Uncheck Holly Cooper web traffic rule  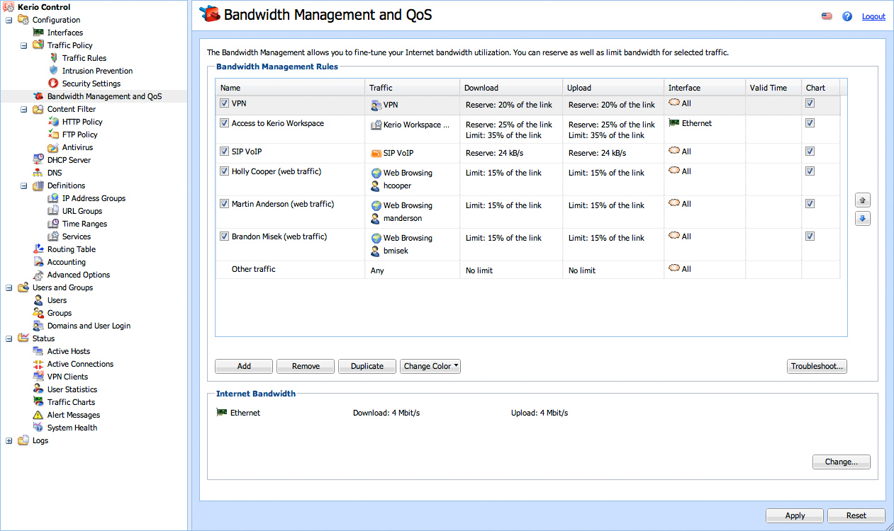coord(224,171)
